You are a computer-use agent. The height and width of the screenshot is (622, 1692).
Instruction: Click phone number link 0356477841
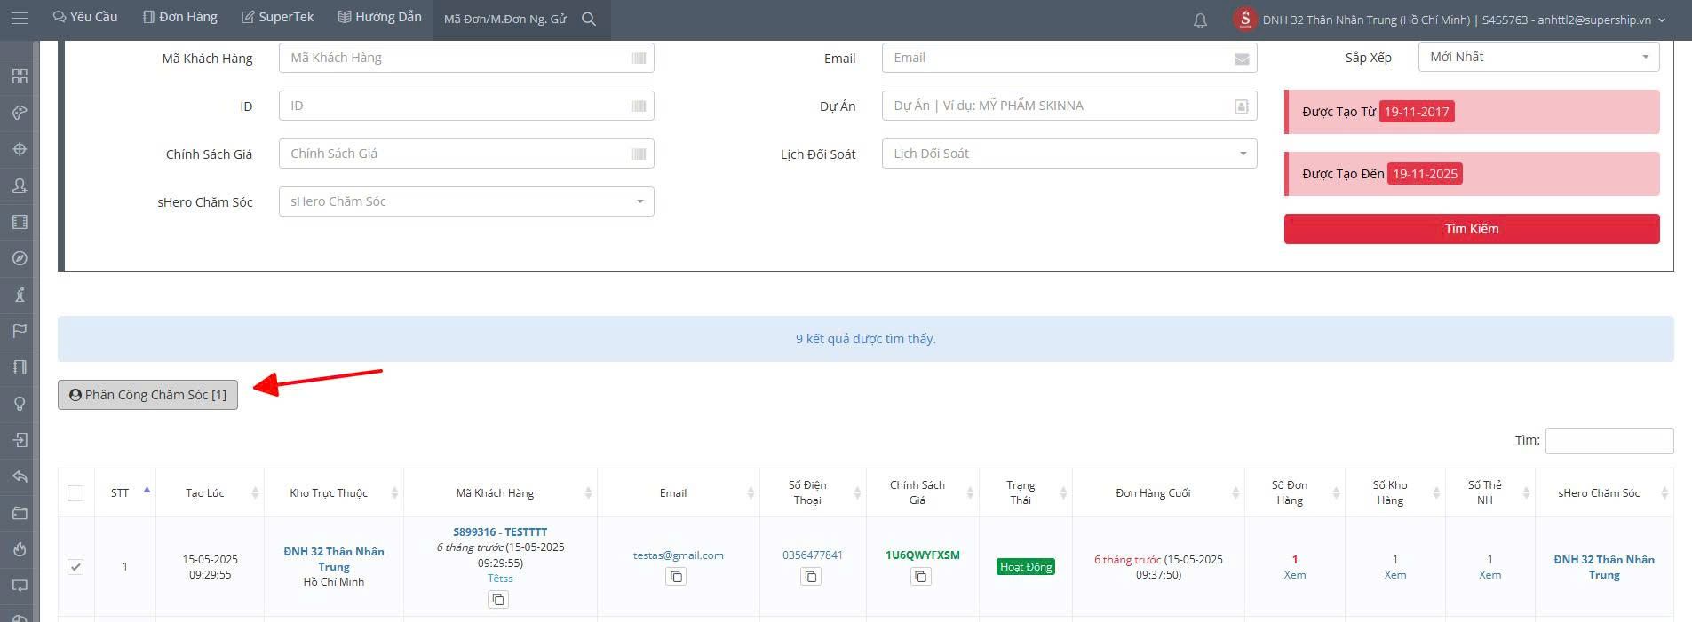[813, 555]
